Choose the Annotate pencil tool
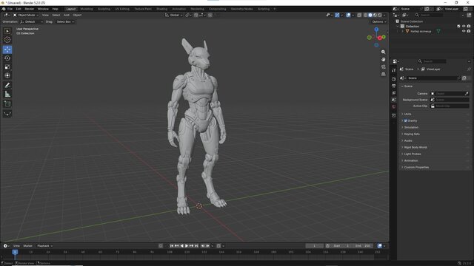Viewport: 474px width, 266px height. [x=7, y=86]
